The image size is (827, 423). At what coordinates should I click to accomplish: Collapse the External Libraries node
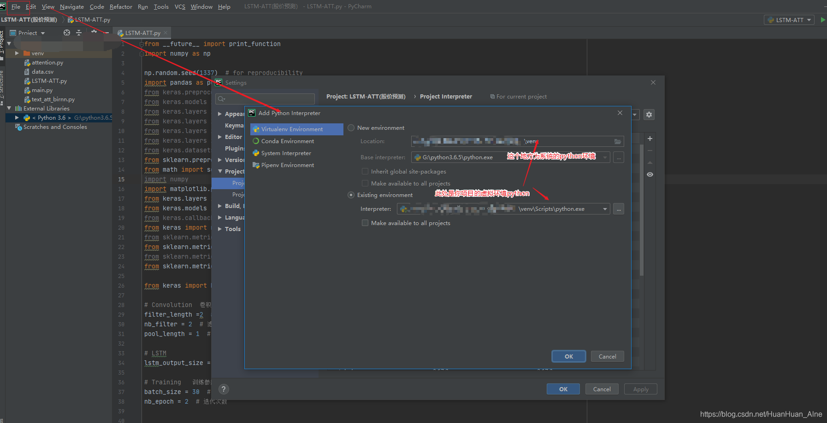[9, 109]
